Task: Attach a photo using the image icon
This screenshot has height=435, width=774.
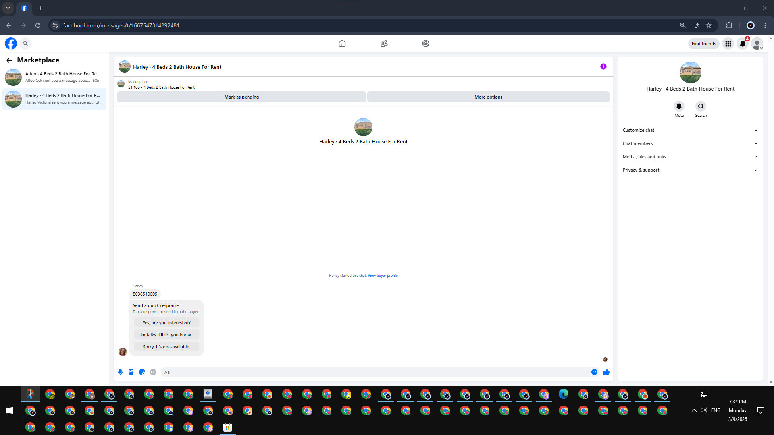Action: click(131, 372)
